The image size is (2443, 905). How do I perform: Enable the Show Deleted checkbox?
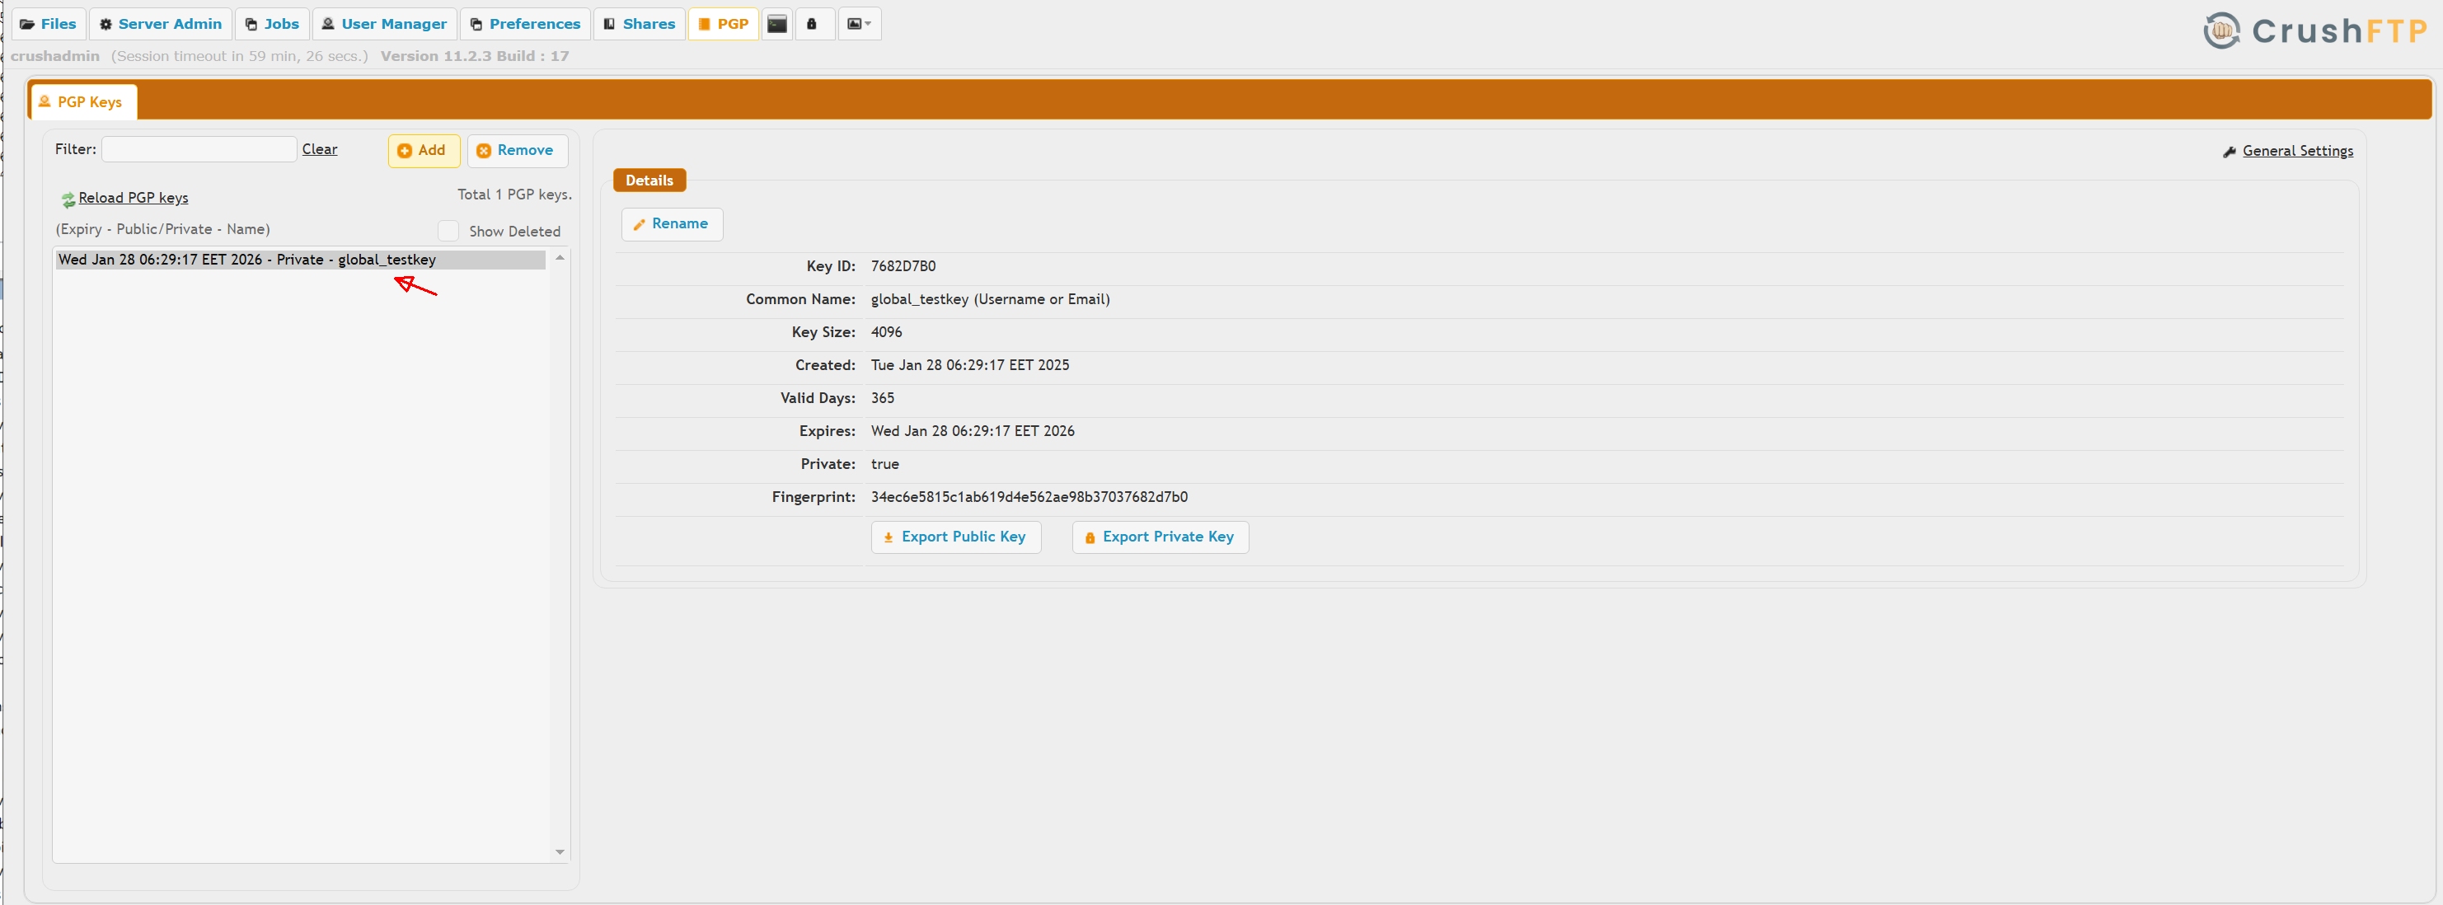(x=448, y=231)
